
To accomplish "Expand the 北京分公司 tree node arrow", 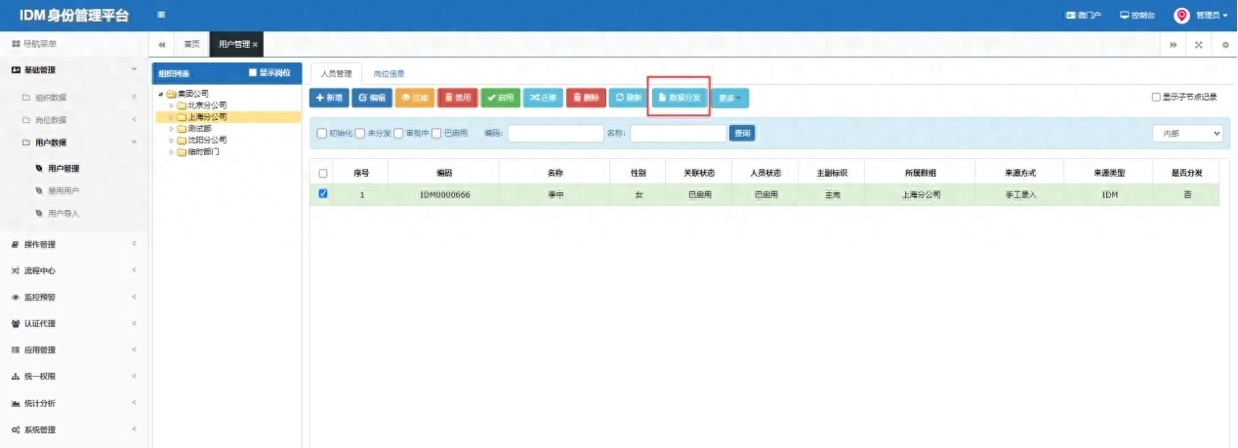I will [x=172, y=105].
